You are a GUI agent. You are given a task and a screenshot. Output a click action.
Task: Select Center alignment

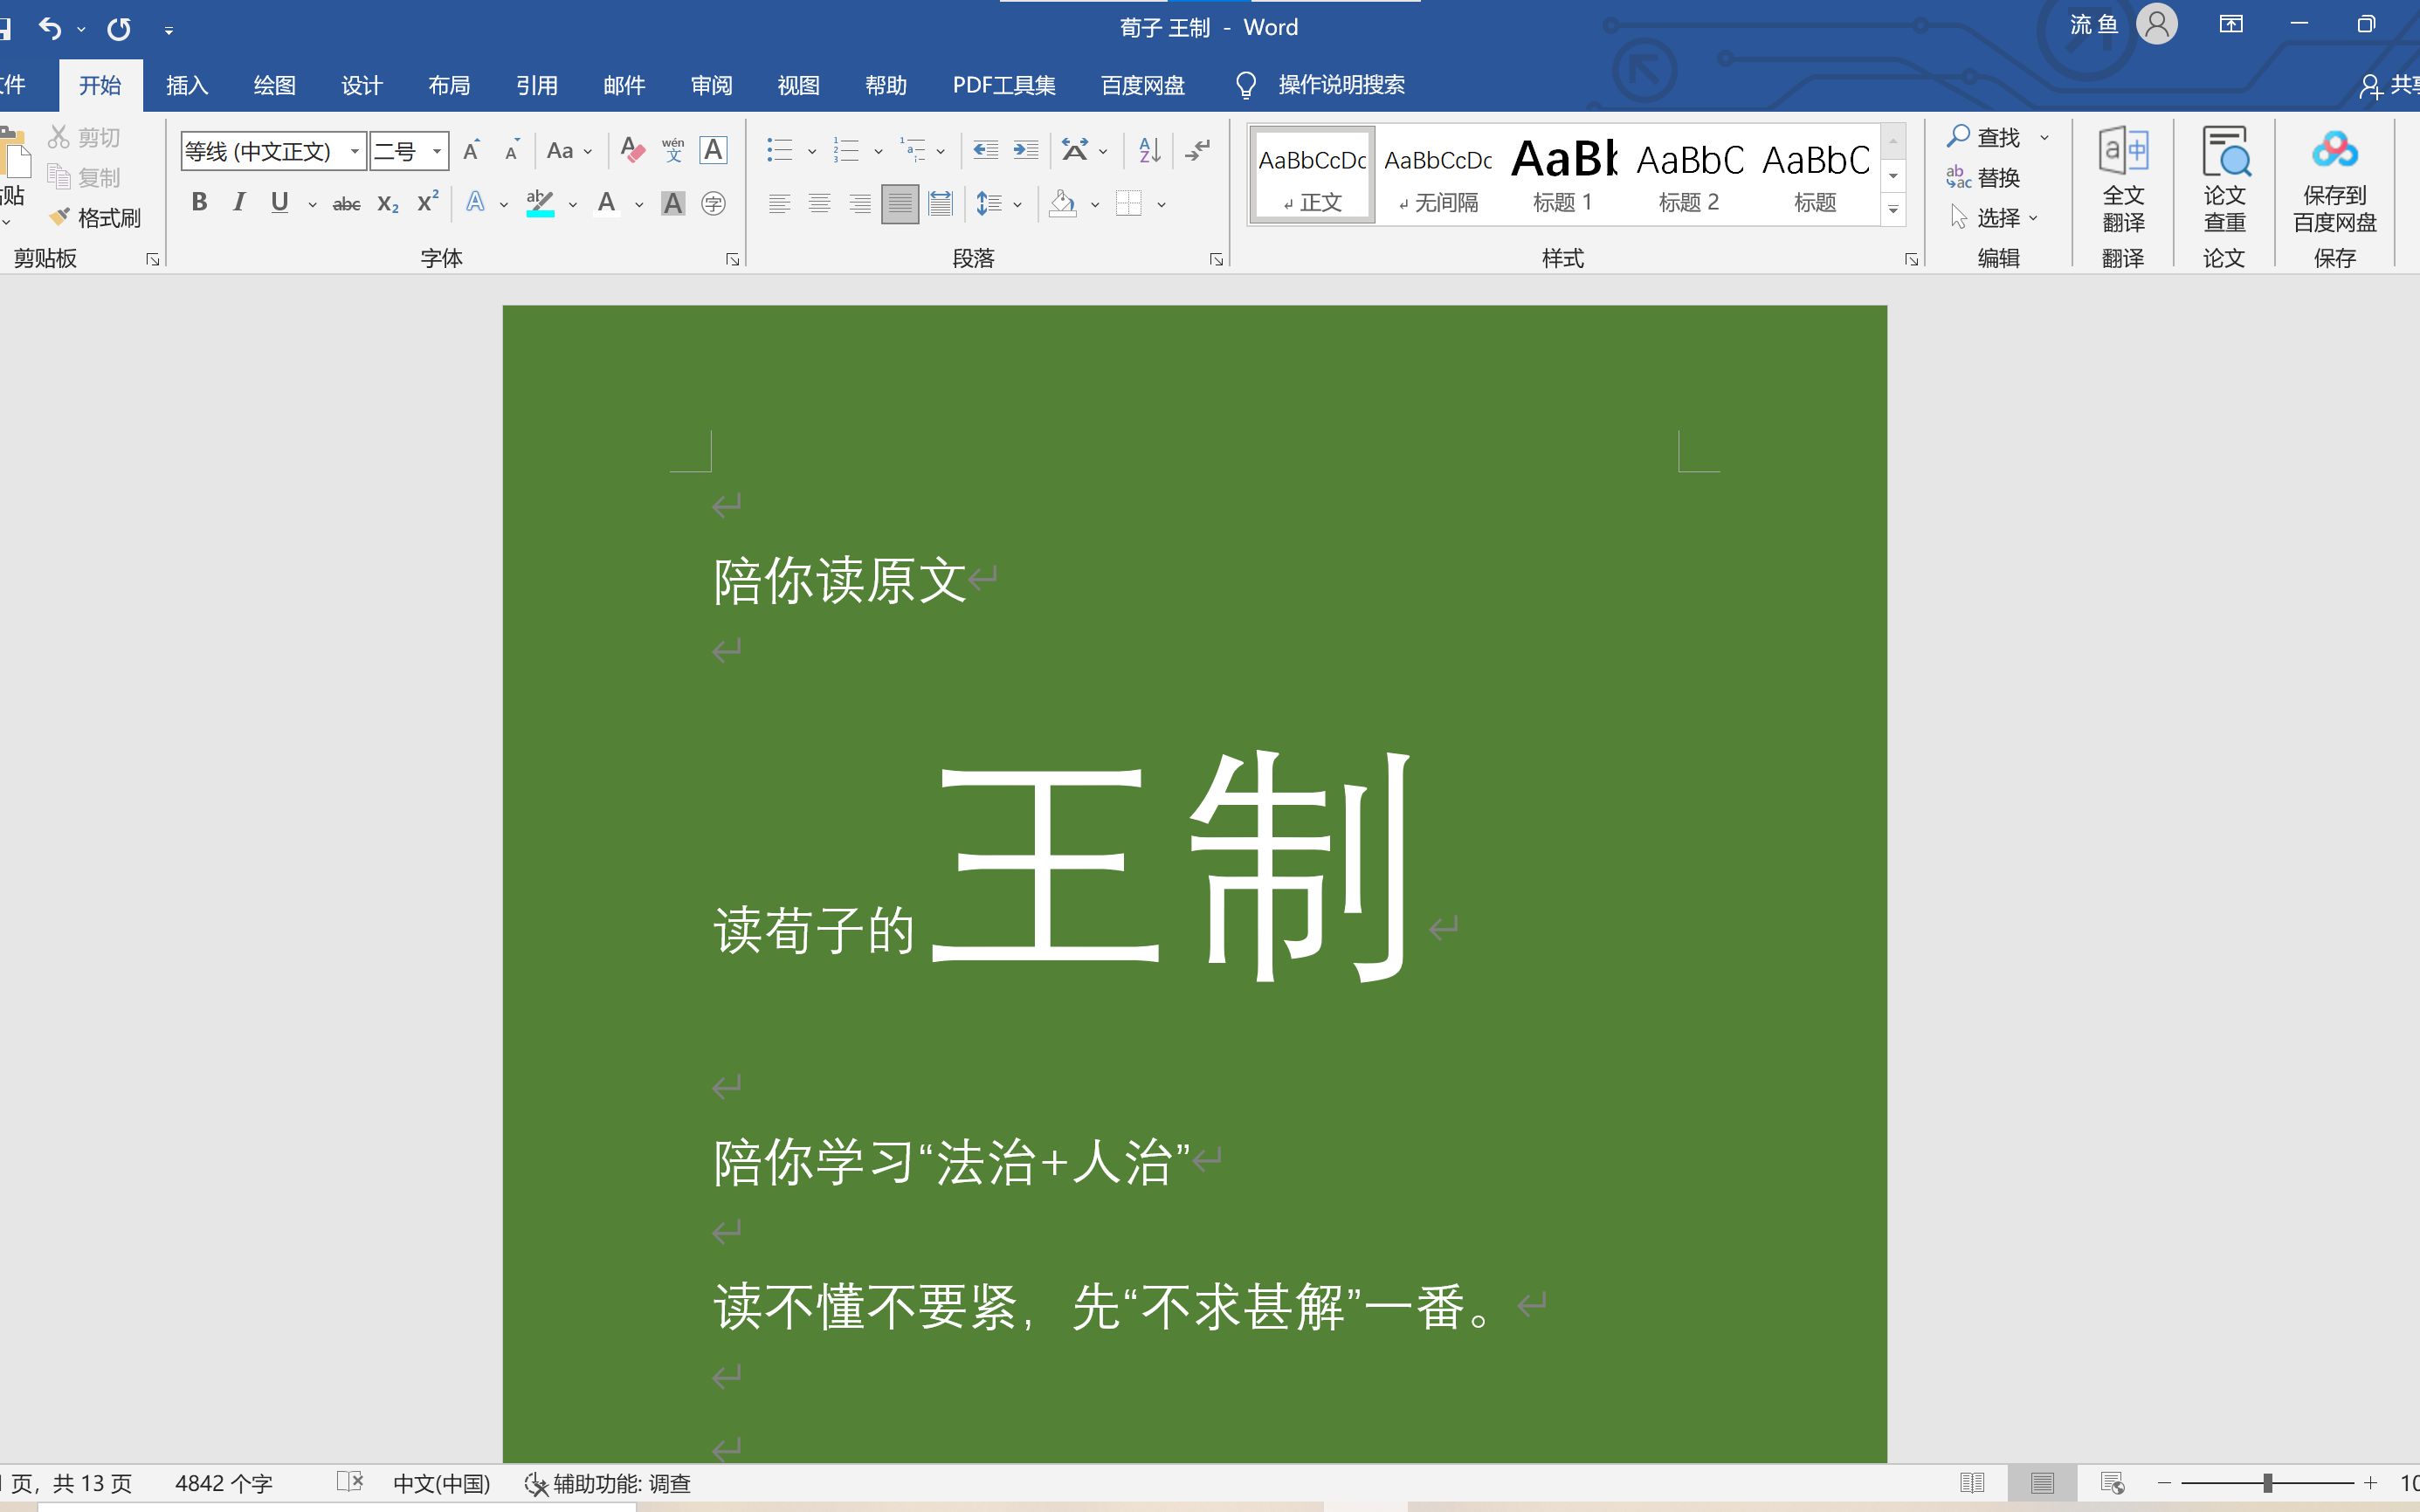(x=819, y=204)
